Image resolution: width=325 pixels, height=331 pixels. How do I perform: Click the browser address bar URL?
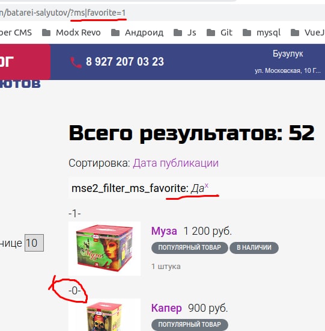63,13
